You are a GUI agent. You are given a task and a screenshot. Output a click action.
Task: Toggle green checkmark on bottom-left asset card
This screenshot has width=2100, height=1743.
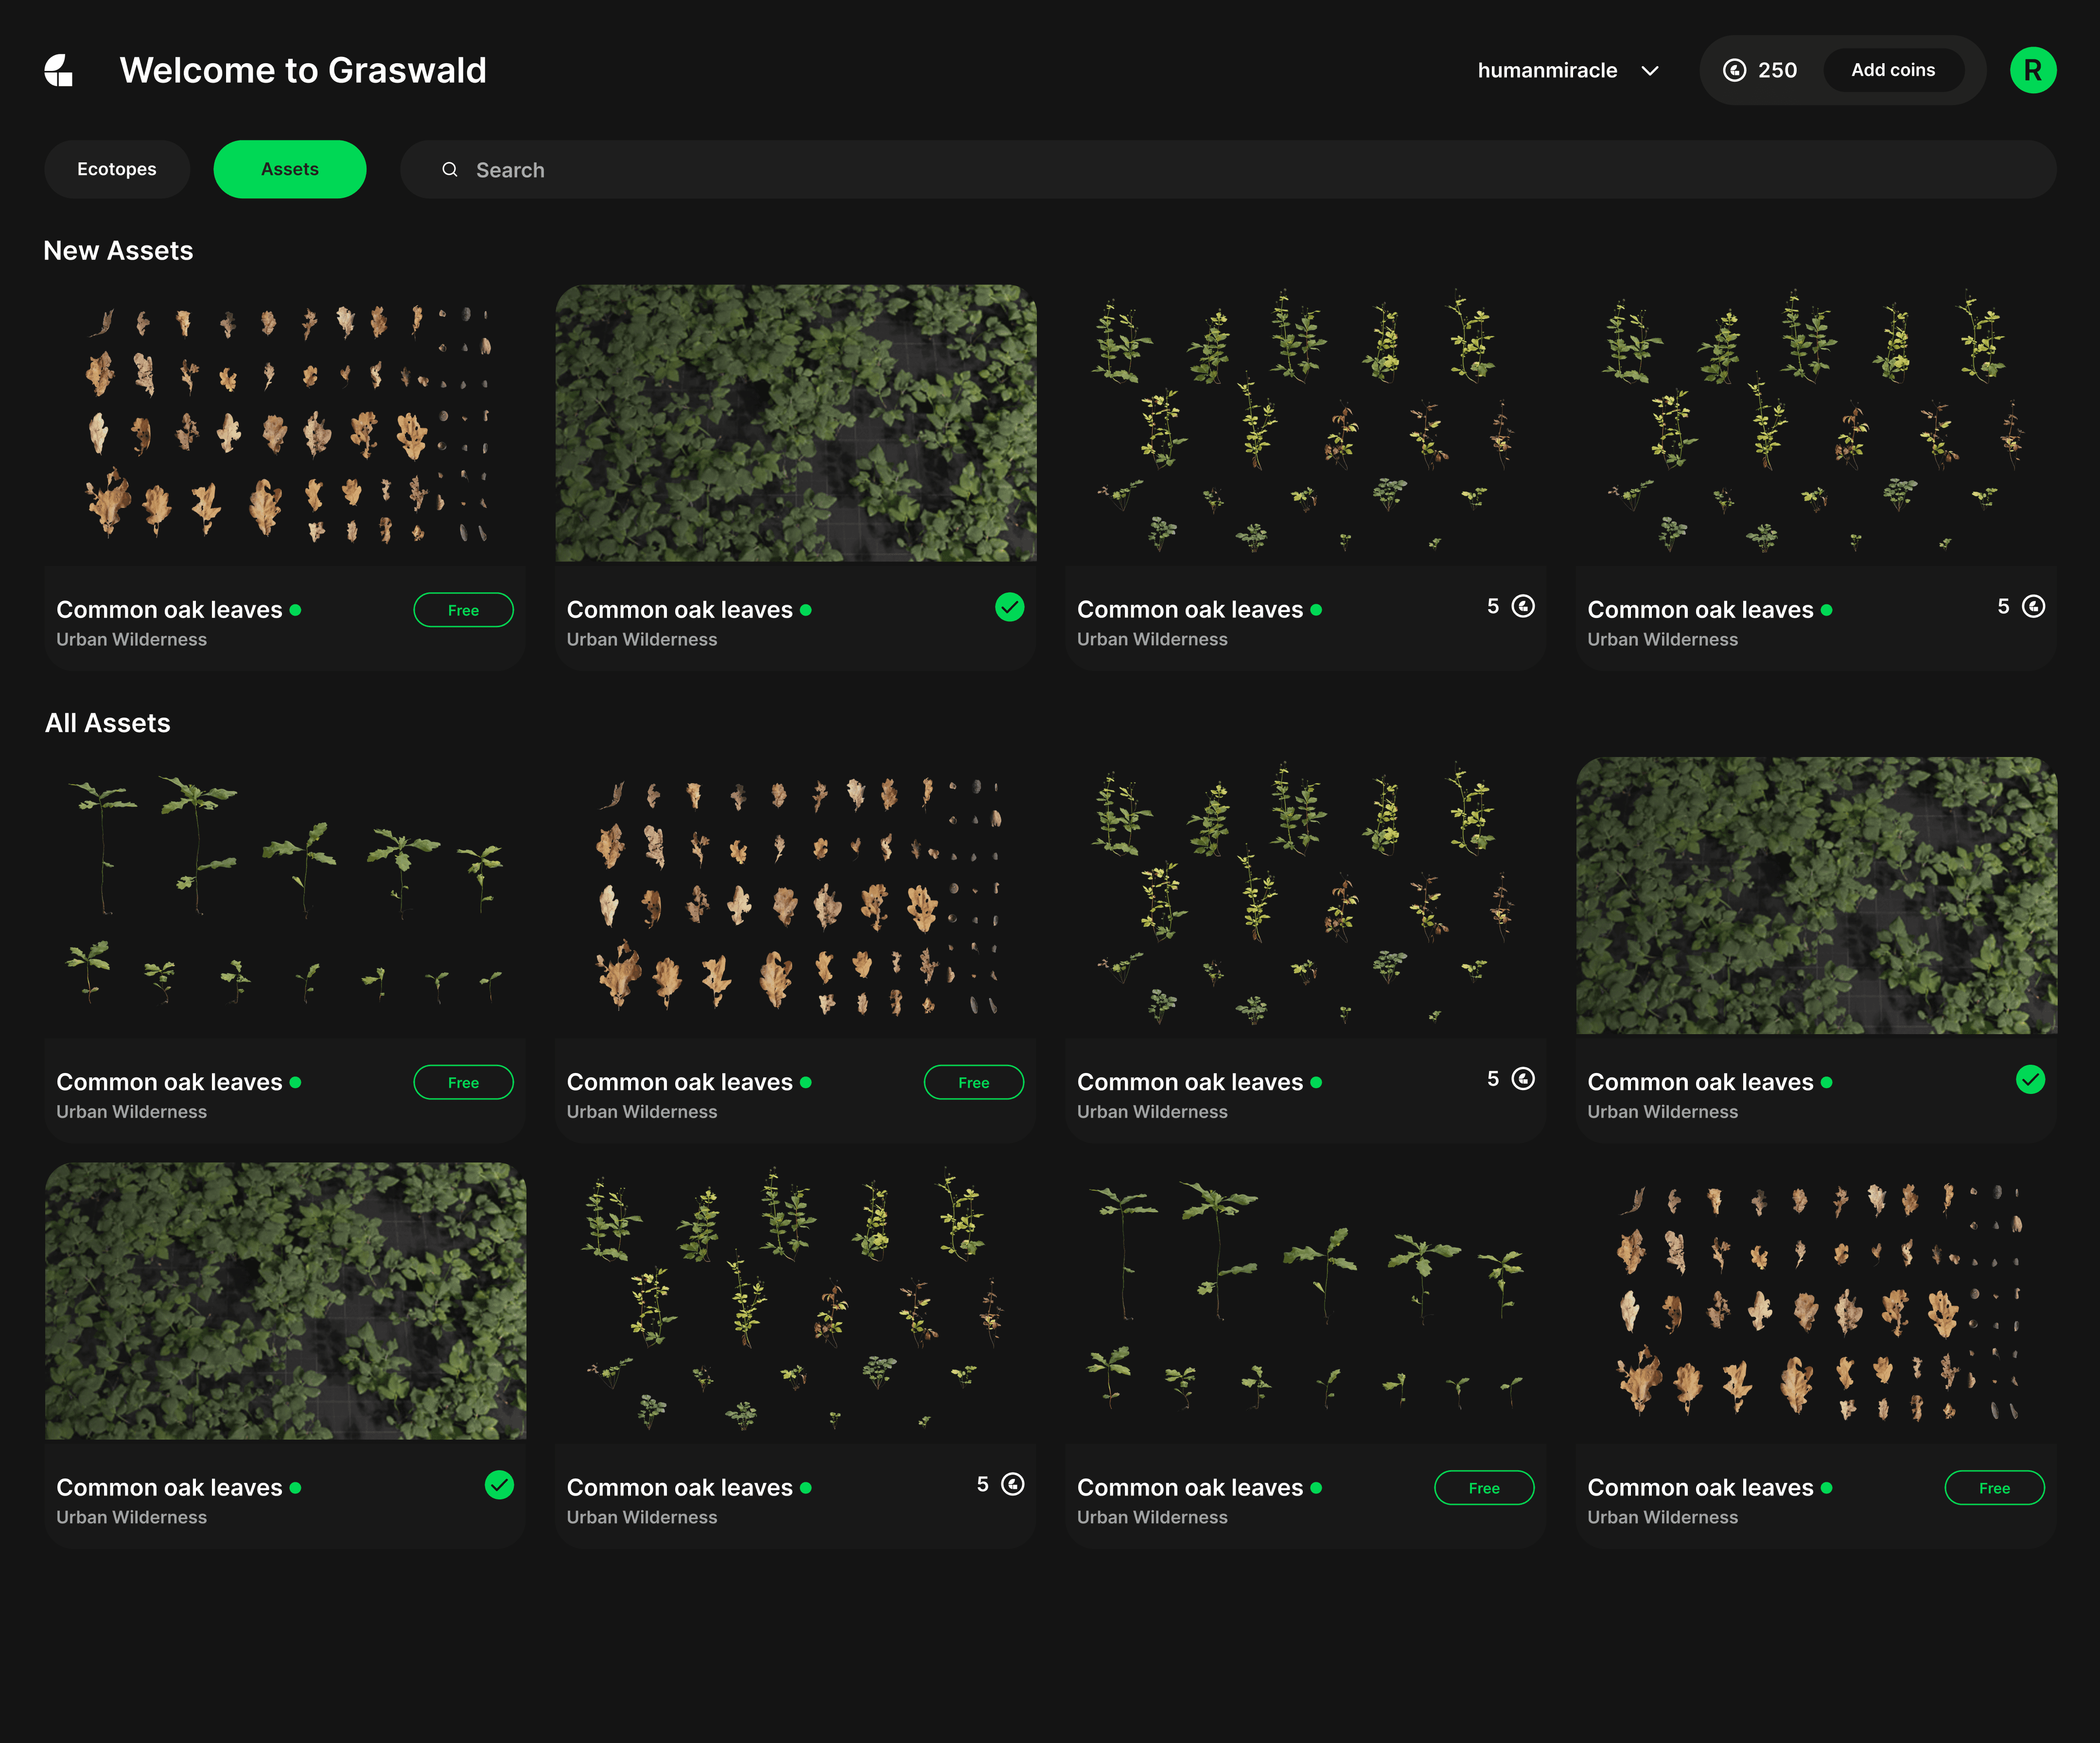click(x=499, y=1485)
